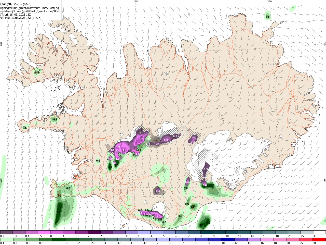Click the '20W' longitude label

[x=135, y=1]
